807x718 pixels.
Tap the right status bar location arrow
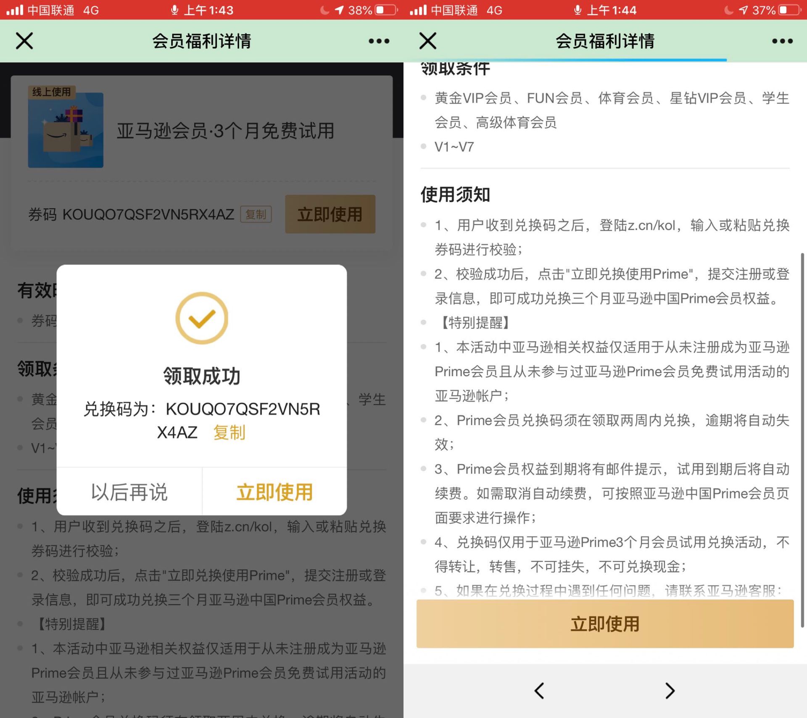click(743, 10)
